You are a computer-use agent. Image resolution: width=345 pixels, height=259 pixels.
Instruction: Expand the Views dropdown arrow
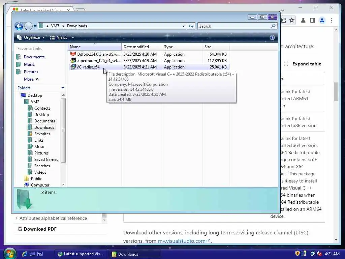click(73, 37)
